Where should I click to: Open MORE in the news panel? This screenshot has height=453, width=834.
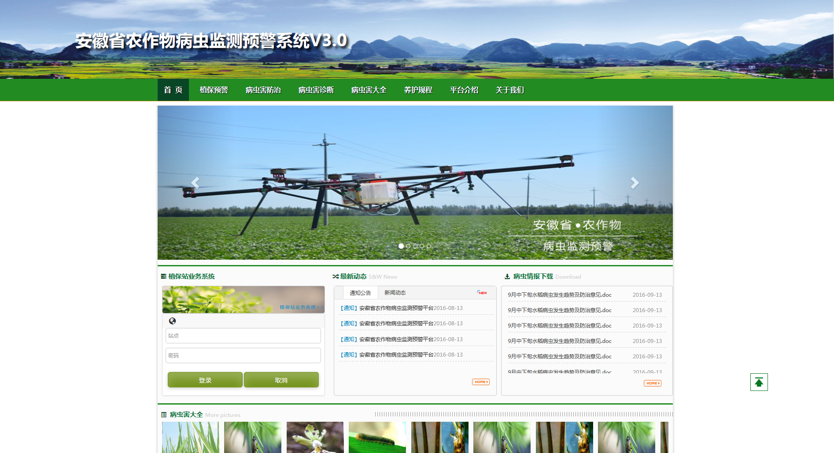(x=480, y=382)
